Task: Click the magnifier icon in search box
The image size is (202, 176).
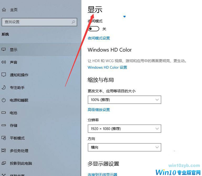Action: click(x=73, y=22)
